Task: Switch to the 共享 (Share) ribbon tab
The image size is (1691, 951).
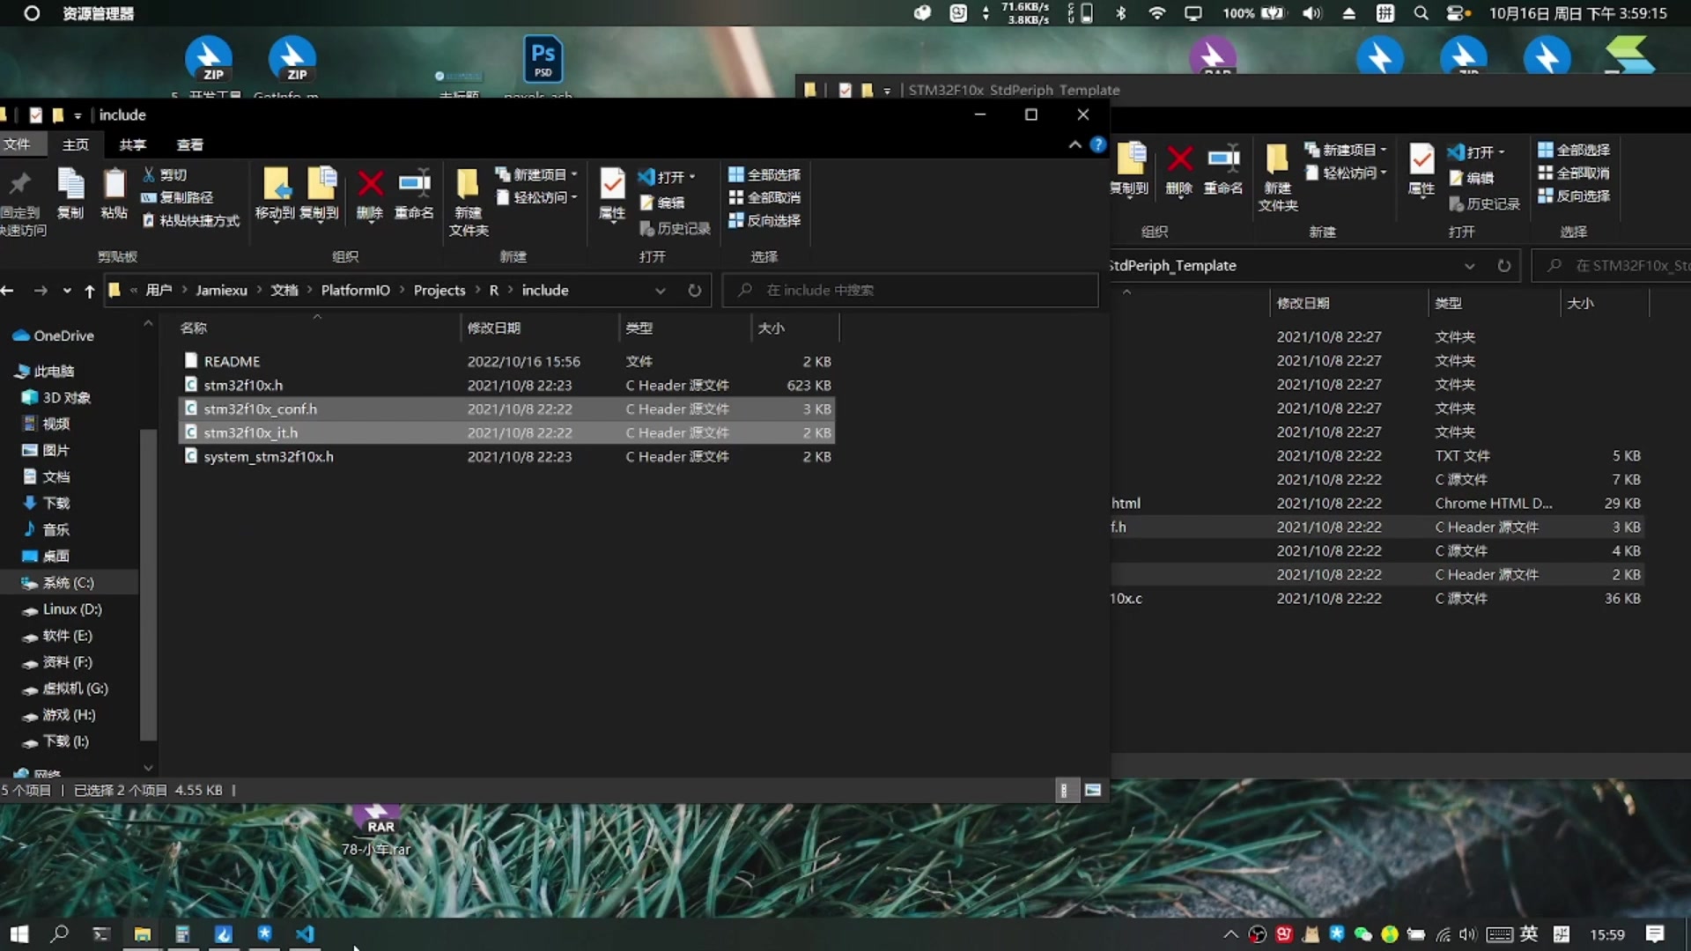Action: [132, 144]
